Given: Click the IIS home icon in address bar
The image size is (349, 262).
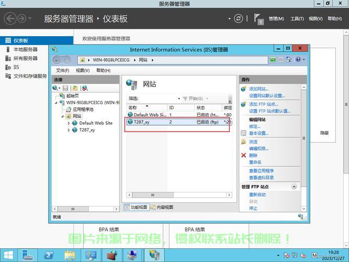Looking at the screenshot, I should pyautogui.click(x=288, y=60).
